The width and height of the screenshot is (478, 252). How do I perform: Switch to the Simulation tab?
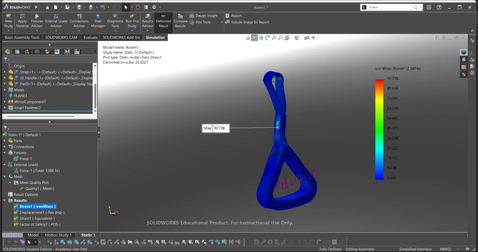(x=155, y=37)
